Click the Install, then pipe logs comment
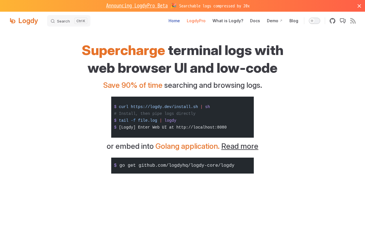 [155, 114]
